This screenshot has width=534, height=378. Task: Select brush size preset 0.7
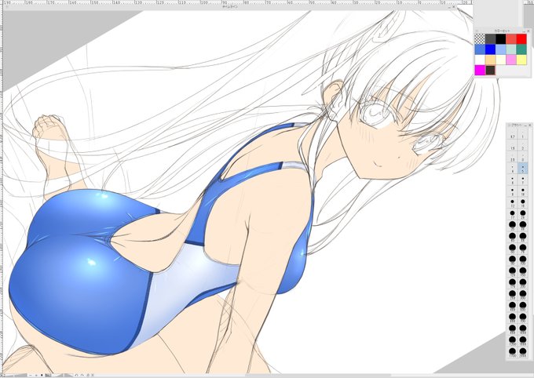[x=512, y=133]
